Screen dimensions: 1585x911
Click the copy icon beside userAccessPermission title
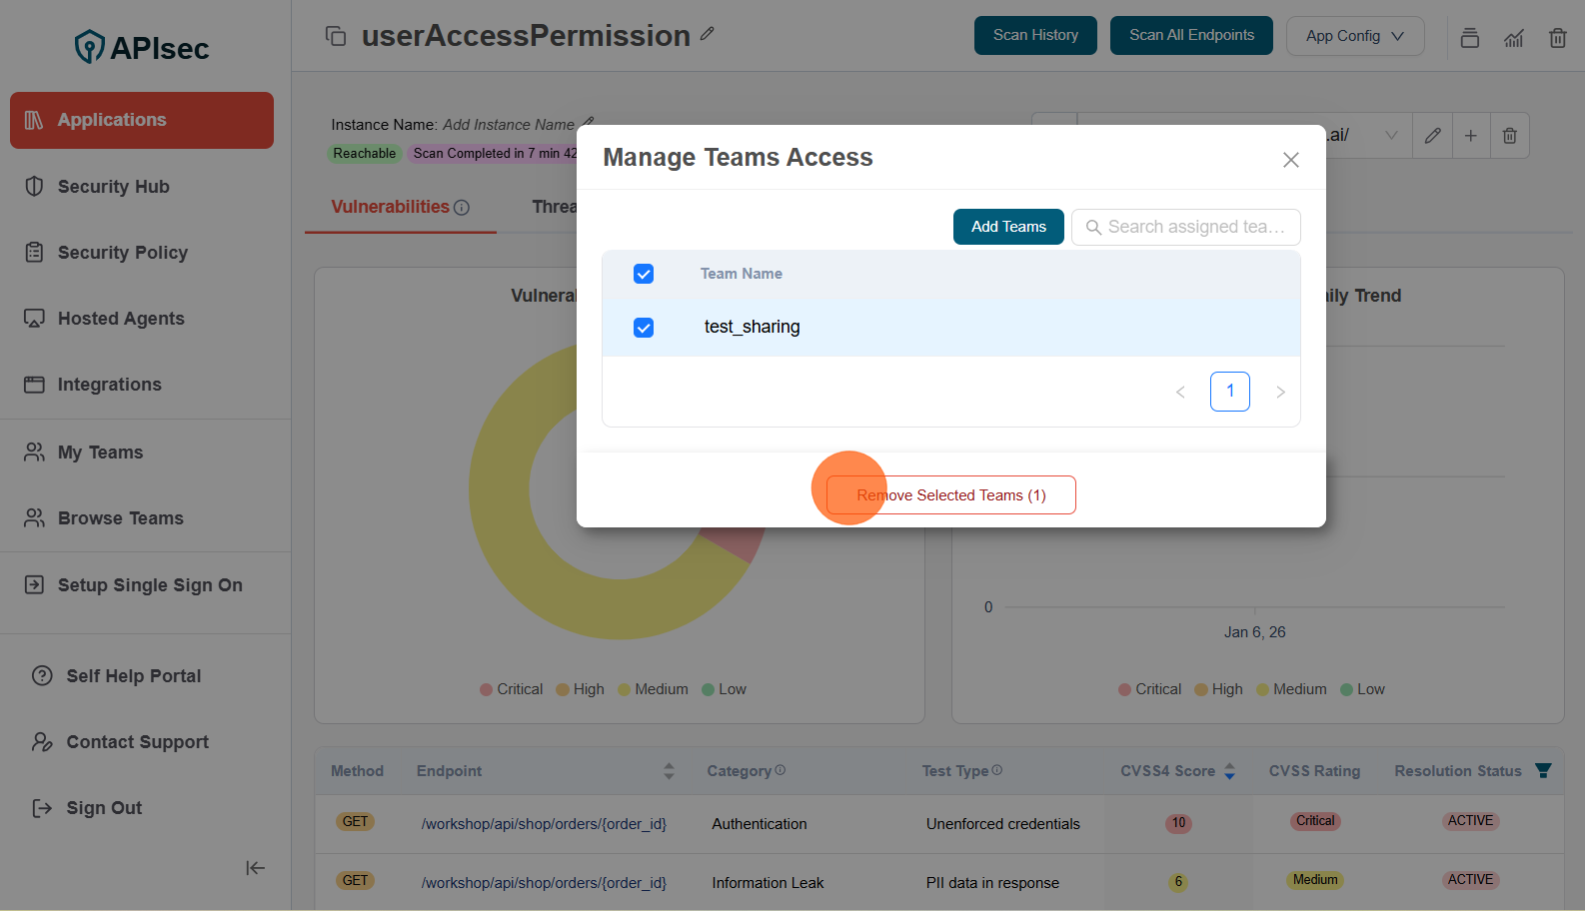click(x=336, y=36)
